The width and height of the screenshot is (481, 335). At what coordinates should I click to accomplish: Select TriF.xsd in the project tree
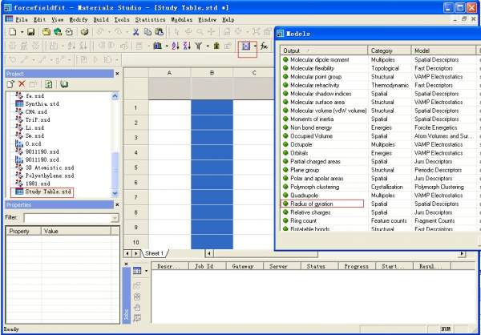click(x=38, y=120)
